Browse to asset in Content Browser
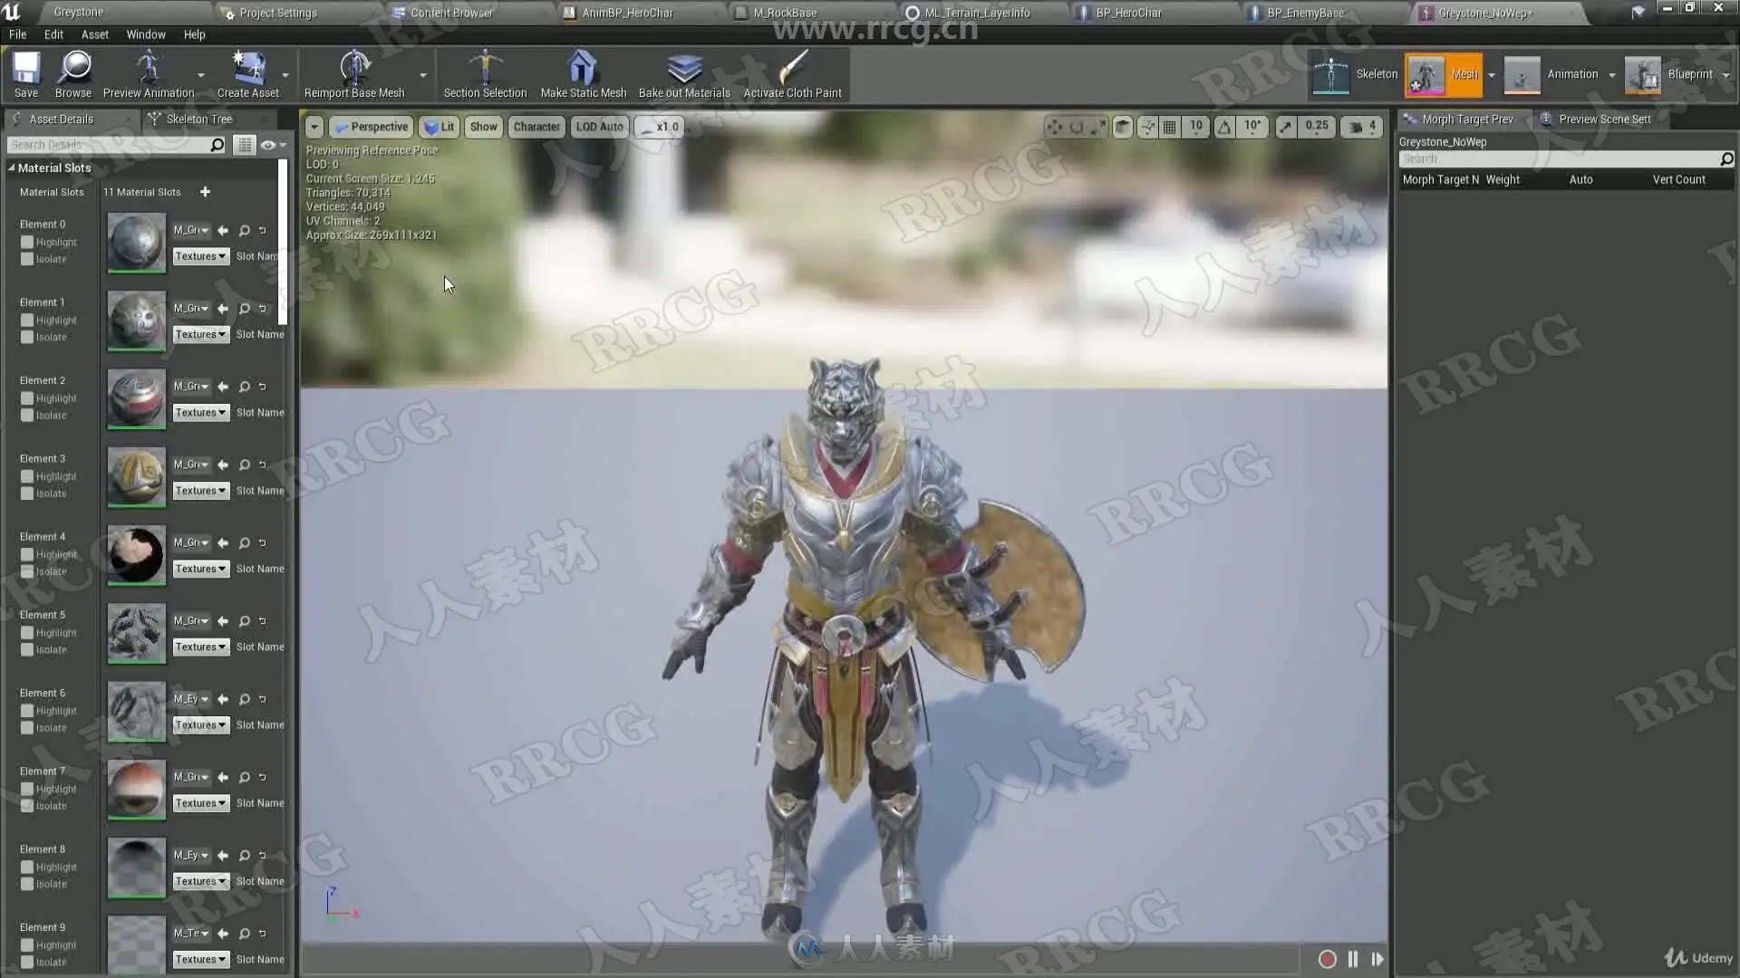Screen dimensions: 1740x978 pyautogui.click(x=73, y=74)
